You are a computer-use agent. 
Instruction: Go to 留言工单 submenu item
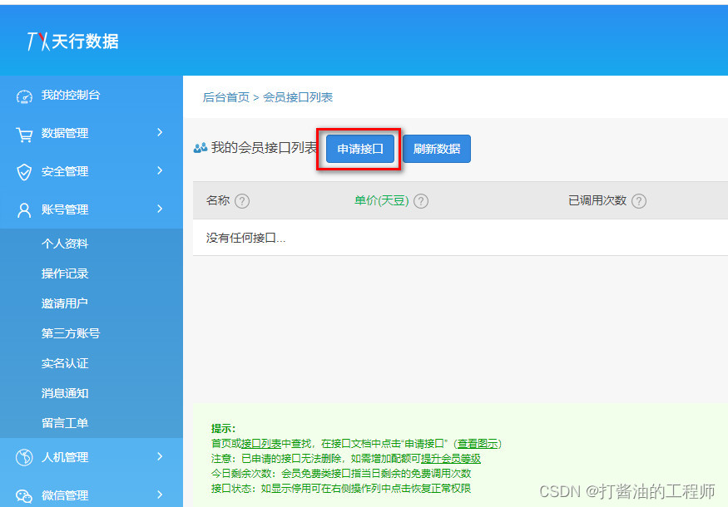click(65, 423)
